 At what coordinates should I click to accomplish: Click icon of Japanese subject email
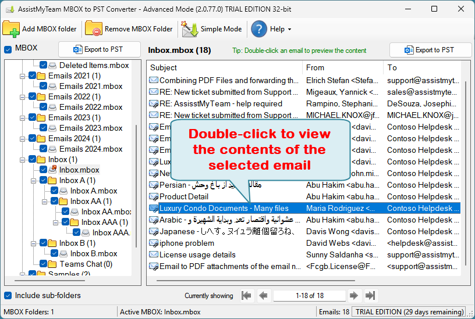[154, 232]
